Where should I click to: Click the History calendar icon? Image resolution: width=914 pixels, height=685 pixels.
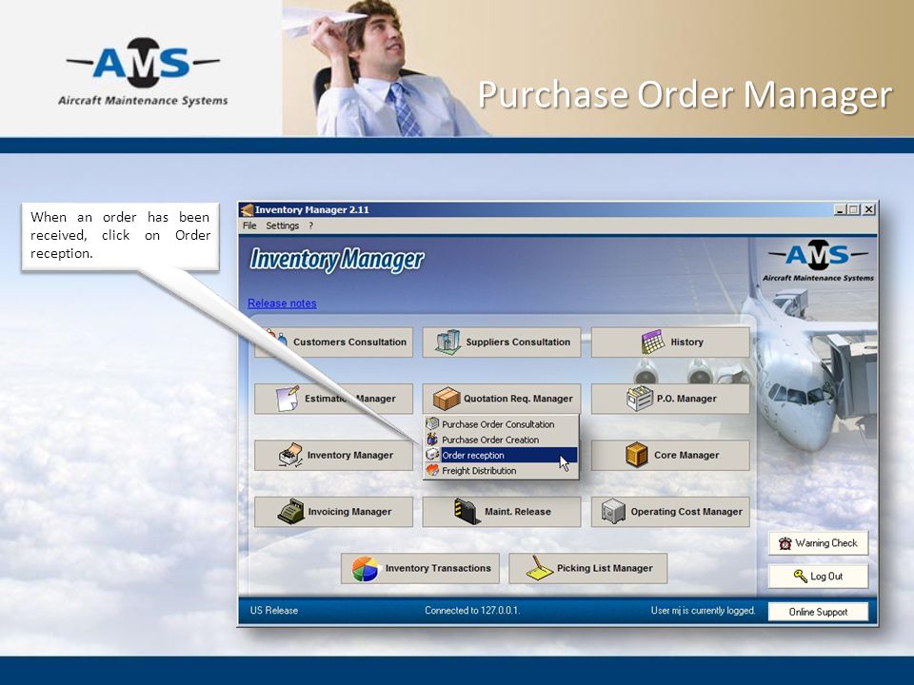click(x=653, y=342)
